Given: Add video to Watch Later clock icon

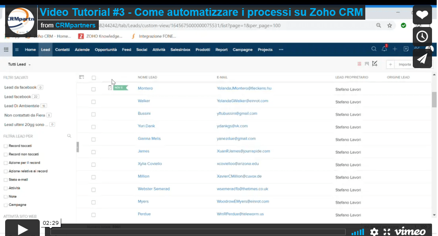Looking at the screenshot, I should pos(422,36).
